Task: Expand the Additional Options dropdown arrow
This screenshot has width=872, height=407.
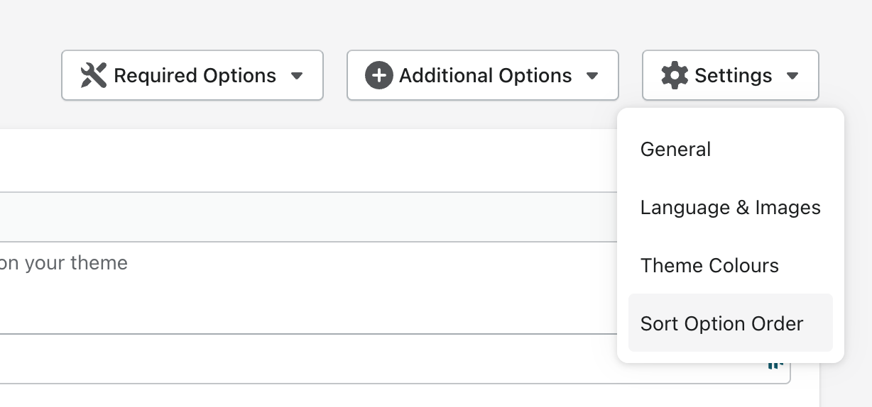Action: coord(592,76)
